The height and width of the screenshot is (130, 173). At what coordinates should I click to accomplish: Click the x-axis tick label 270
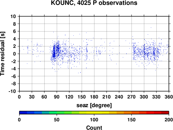tap(131, 97)
